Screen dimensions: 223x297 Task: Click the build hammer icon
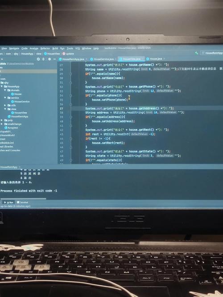click(x=197, y=53)
